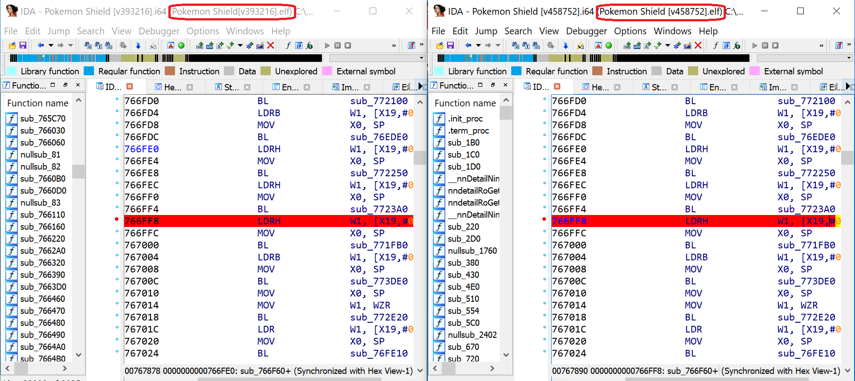Select nullsub_1760 in right function list
This screenshot has width=855, height=381.
(x=472, y=251)
